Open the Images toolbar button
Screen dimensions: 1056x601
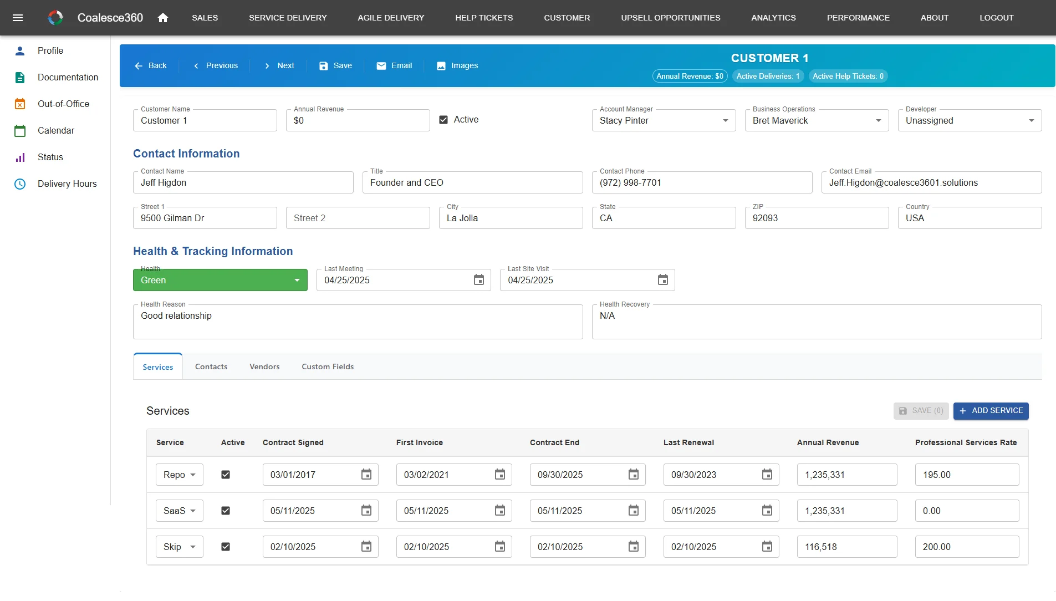point(457,65)
